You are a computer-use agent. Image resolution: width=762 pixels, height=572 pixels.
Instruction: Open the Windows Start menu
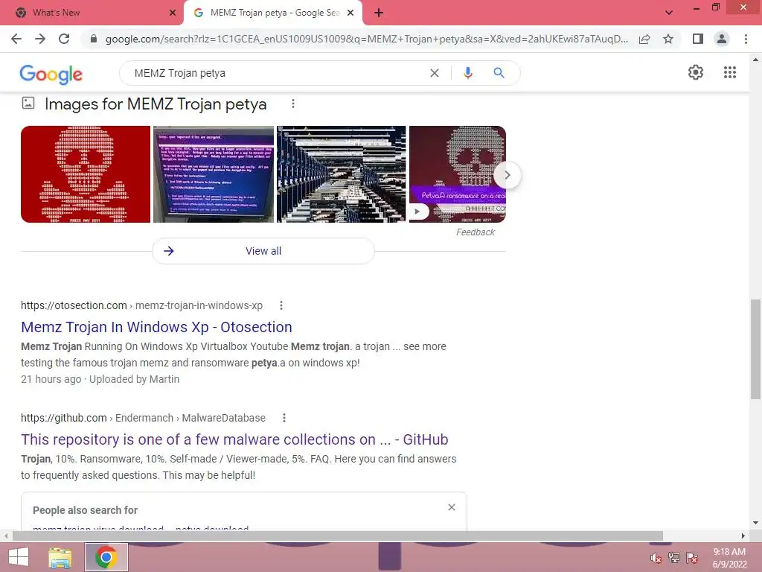click(x=19, y=557)
